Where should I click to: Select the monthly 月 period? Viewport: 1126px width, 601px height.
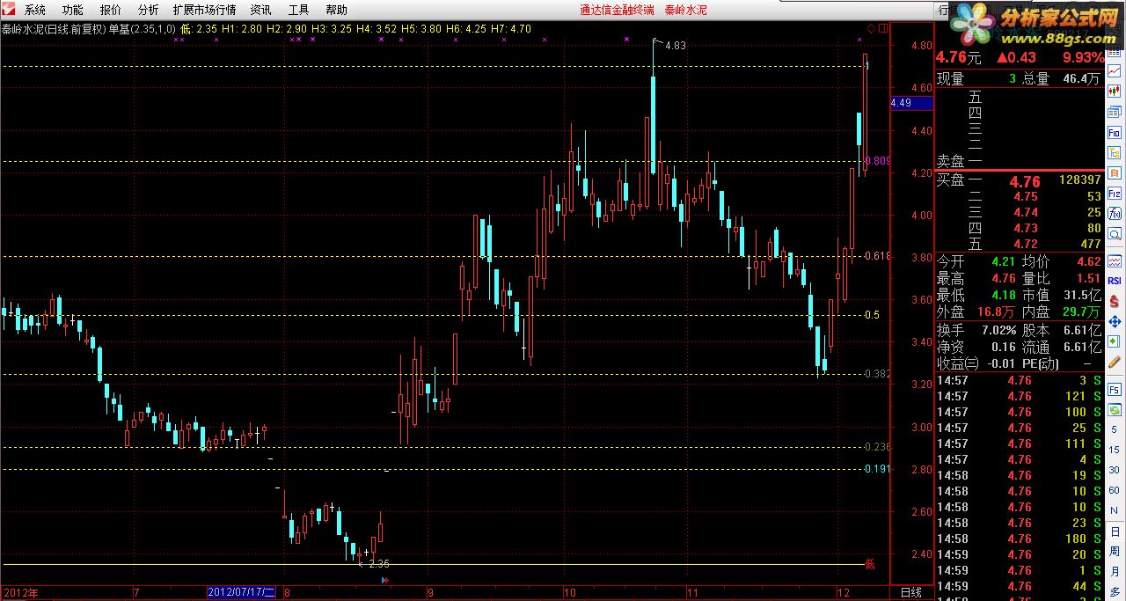click(x=1115, y=570)
